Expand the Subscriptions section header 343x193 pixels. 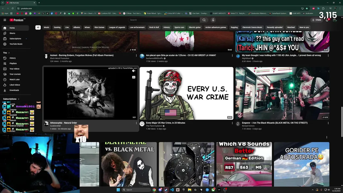coord(11,99)
